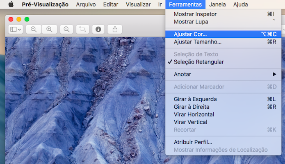
Task: Minimize window with yellow button
Action: point(19,19)
